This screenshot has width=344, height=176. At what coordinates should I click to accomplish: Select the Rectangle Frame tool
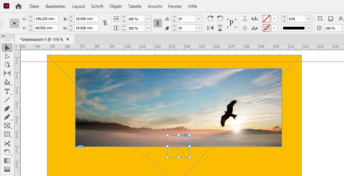[7, 126]
